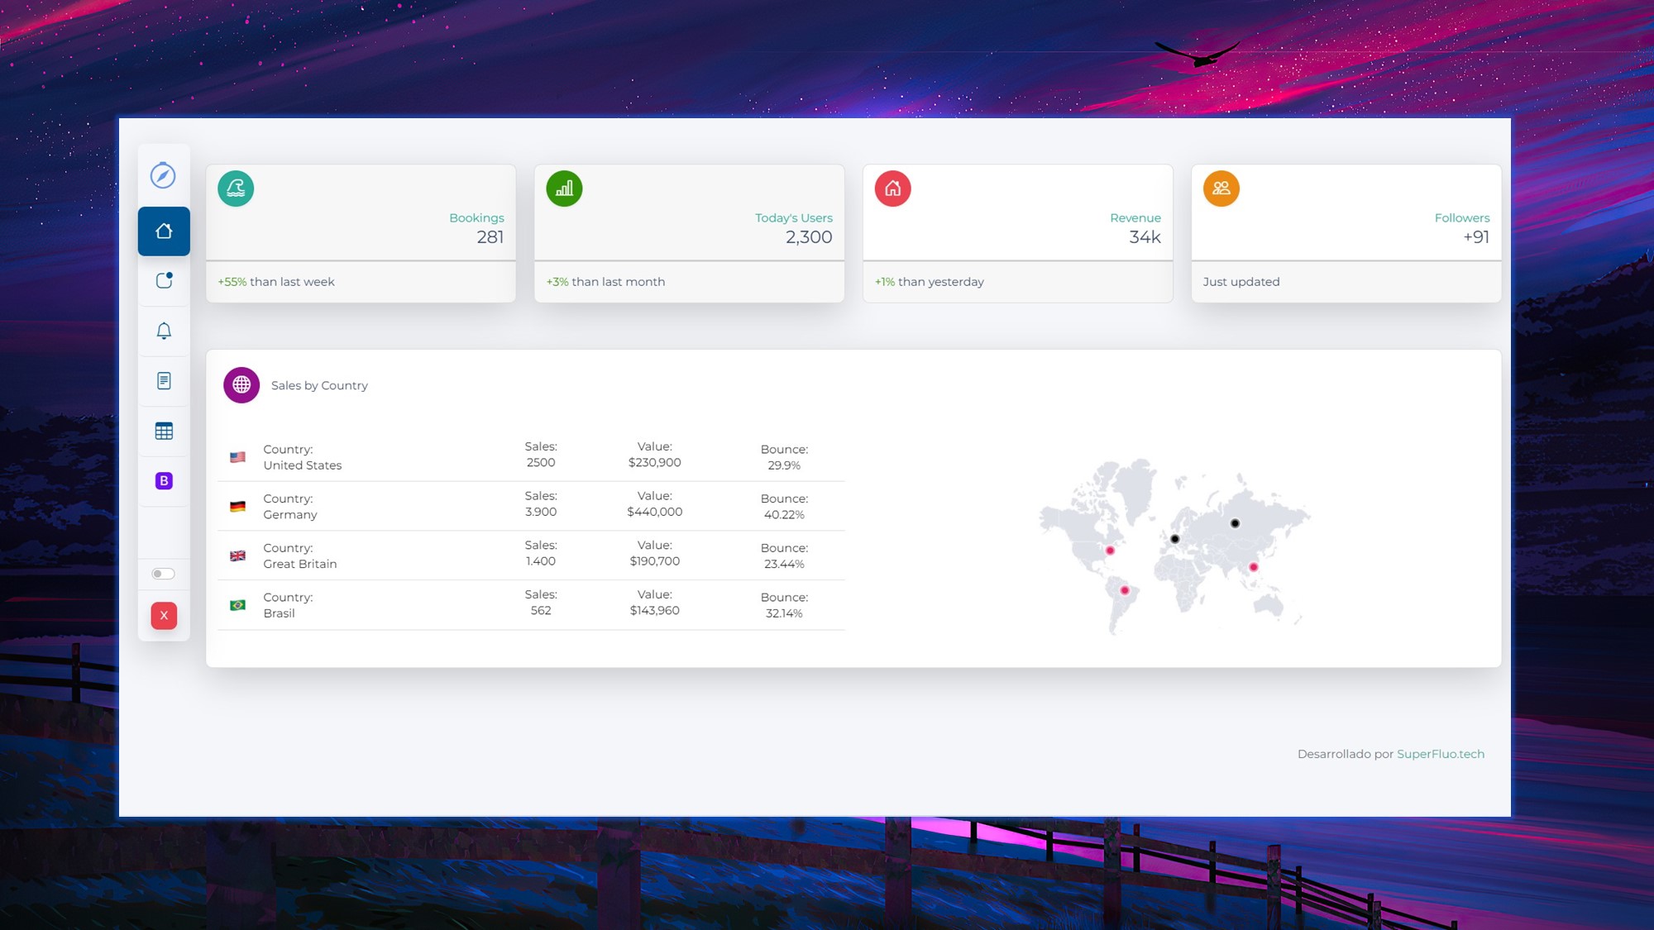Click the pink map marker on South America
This screenshot has height=930, width=1654.
click(x=1125, y=590)
